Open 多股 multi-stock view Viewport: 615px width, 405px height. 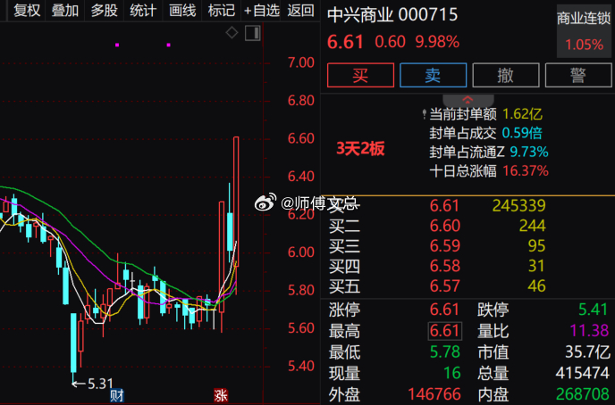coord(104,11)
